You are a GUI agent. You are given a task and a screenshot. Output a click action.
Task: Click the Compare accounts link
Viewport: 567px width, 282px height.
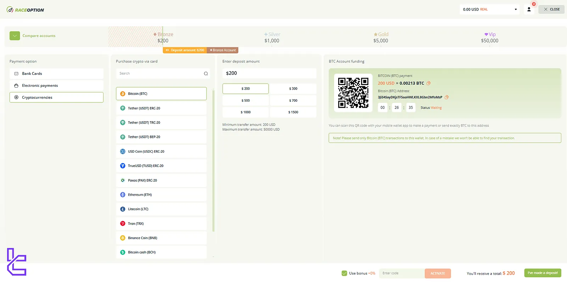coord(39,36)
